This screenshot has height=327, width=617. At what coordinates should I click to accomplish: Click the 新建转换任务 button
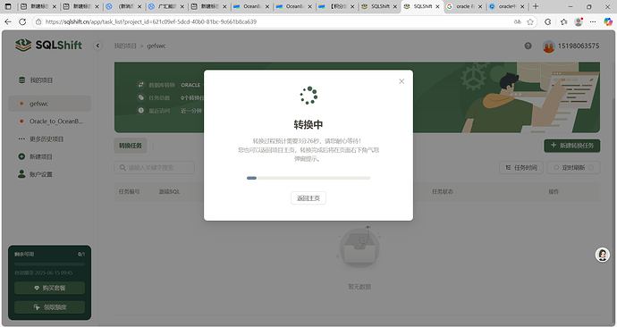pos(571,146)
